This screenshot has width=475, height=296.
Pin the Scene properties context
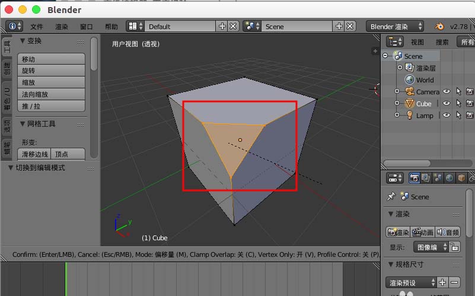[391, 196]
